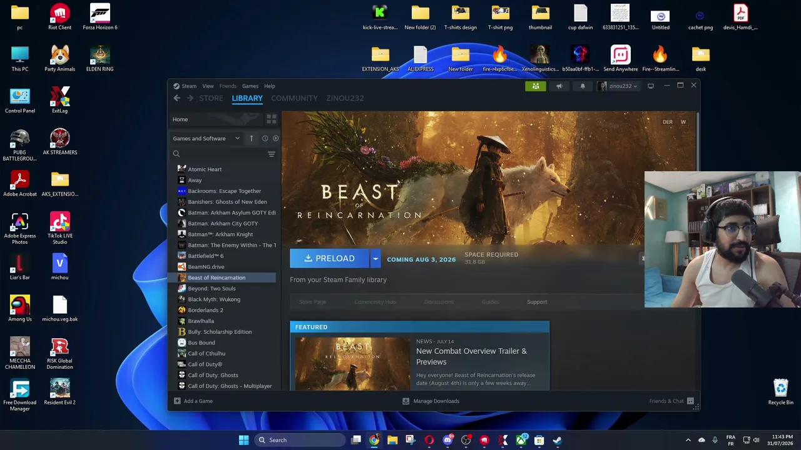801x450 pixels.
Task: Select Riot Client desktop shortcut
Action: (60, 17)
